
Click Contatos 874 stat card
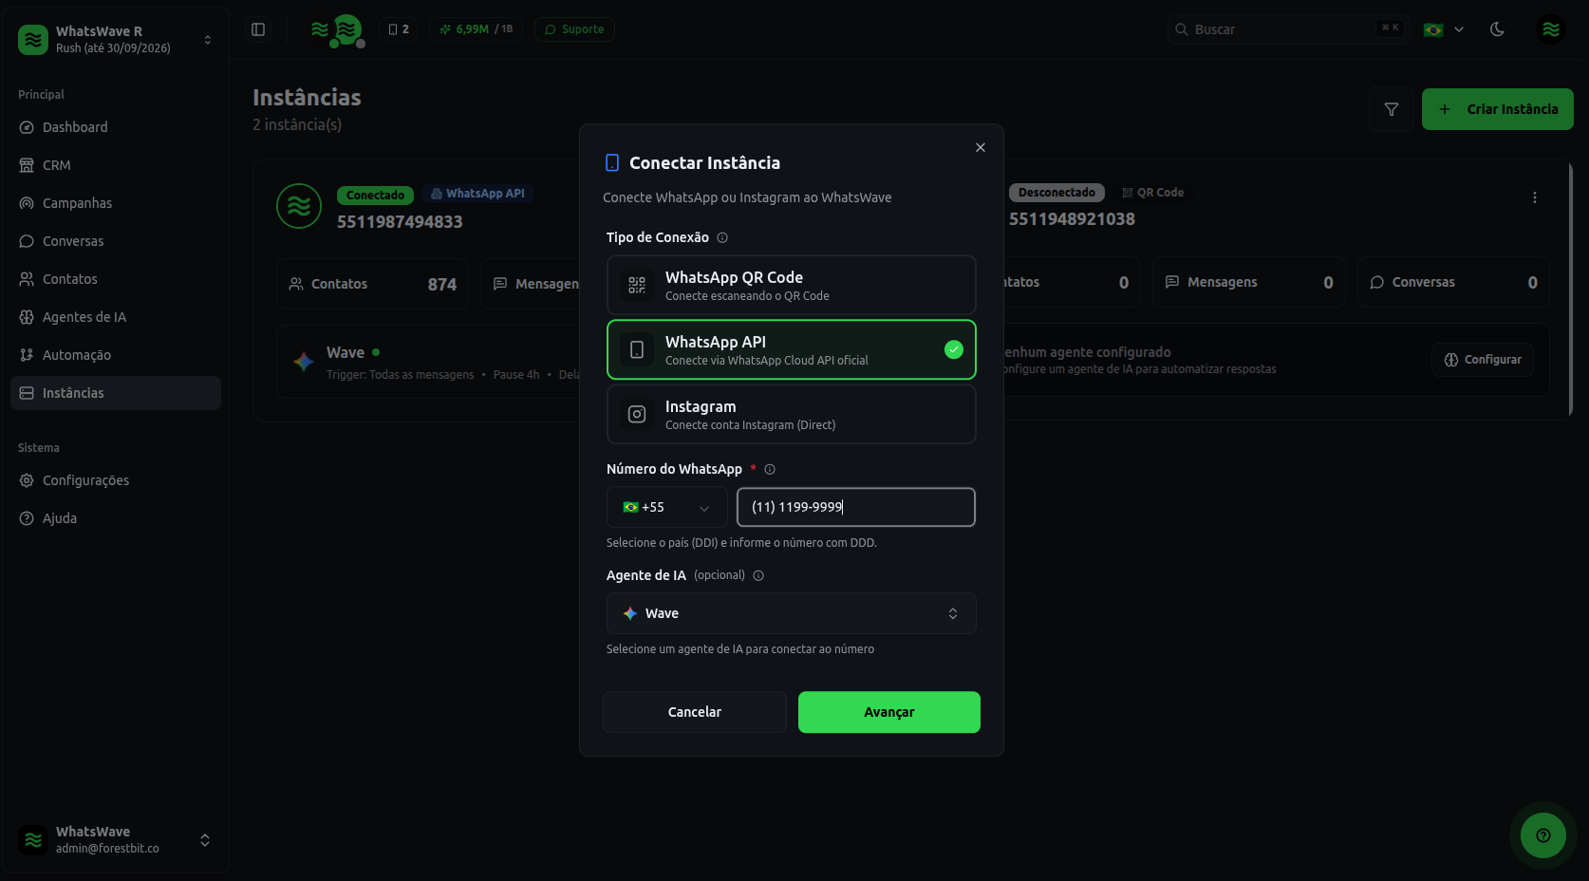(372, 284)
